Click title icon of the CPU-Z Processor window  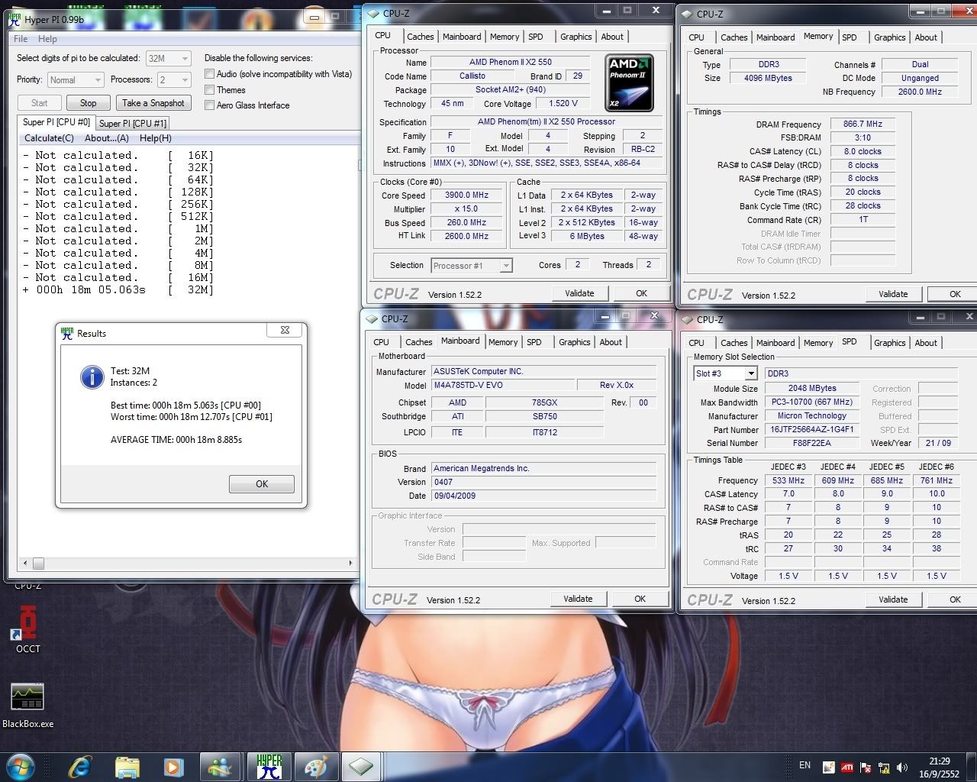[372, 13]
